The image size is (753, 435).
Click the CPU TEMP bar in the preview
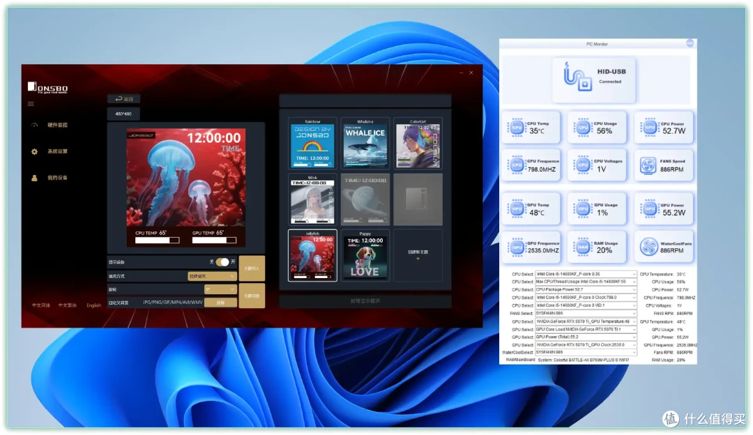158,240
